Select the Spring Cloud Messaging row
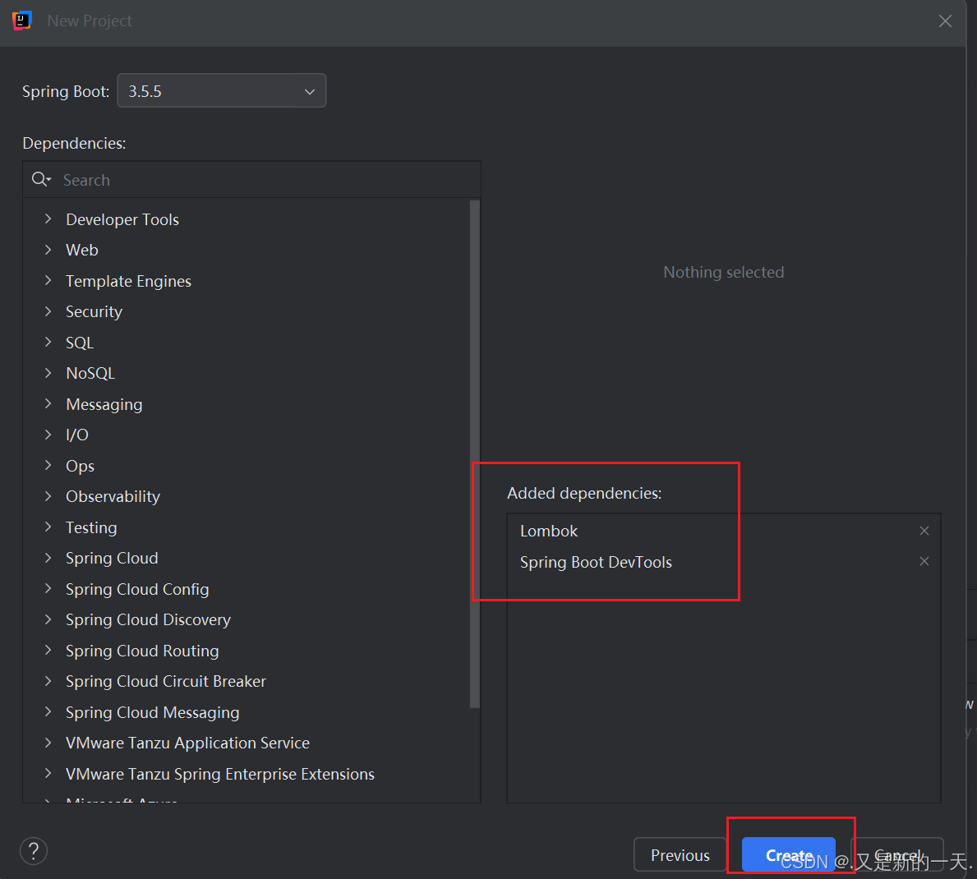Viewport: 977px width, 879px height. (x=247, y=713)
